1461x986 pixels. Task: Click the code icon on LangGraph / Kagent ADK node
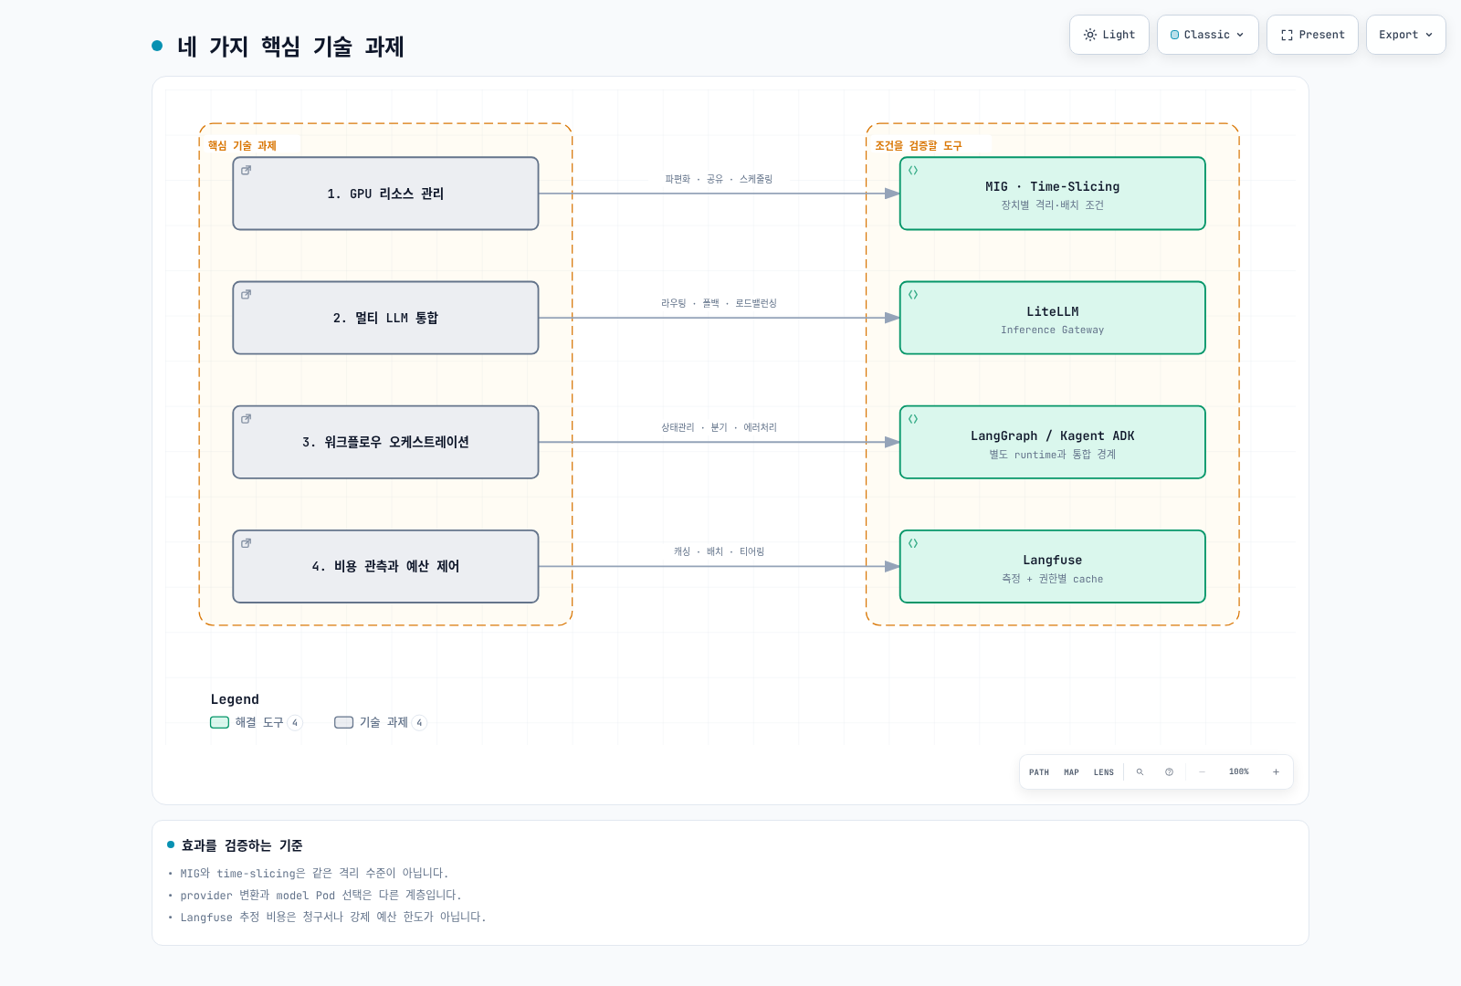tap(913, 419)
